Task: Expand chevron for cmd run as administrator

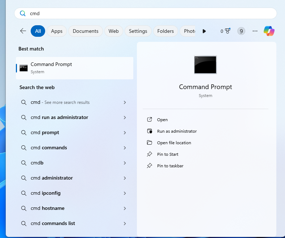Action: click(x=125, y=118)
